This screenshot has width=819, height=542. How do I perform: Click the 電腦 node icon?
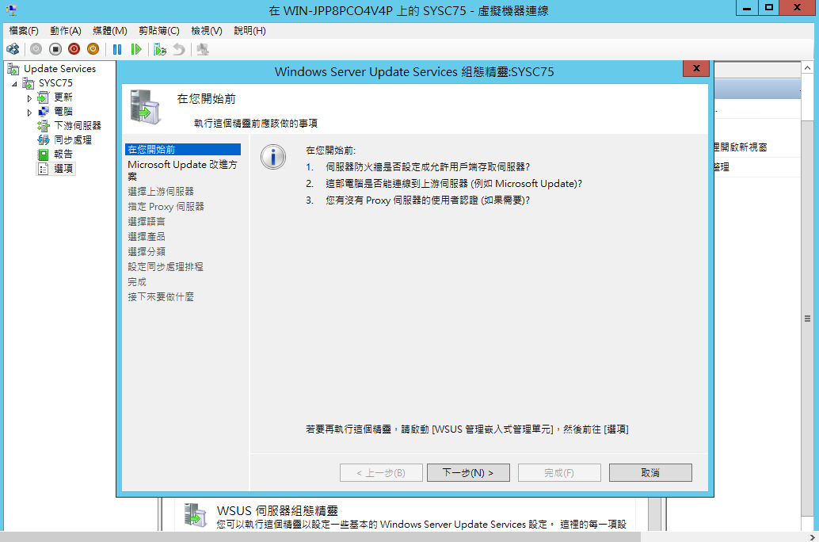click(44, 111)
